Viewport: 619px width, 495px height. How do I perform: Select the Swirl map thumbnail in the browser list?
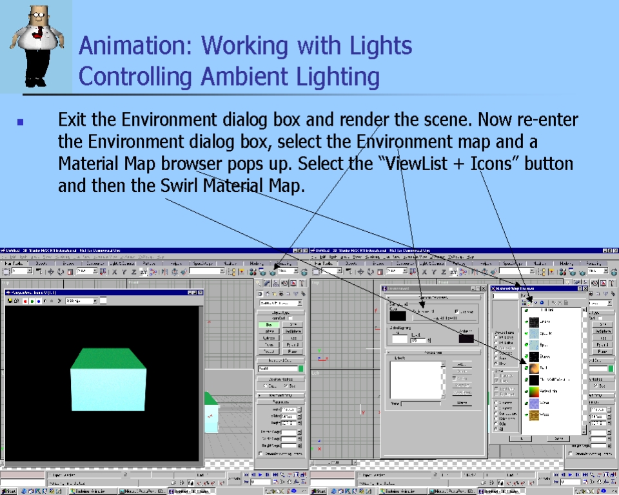(535, 368)
